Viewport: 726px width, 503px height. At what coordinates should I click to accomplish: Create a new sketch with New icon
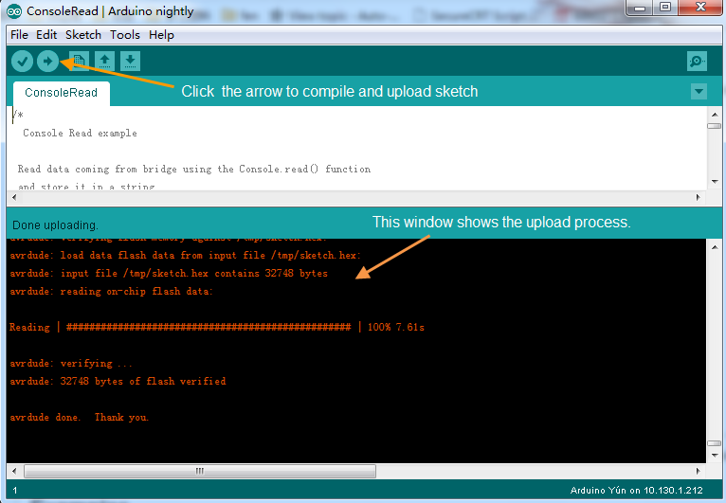pos(79,61)
